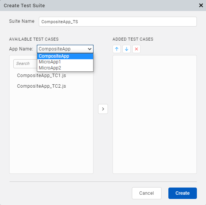Image resolution: width=206 pixels, height=205 pixels.
Task: Click into the Suite Name text field
Action: click(x=118, y=22)
